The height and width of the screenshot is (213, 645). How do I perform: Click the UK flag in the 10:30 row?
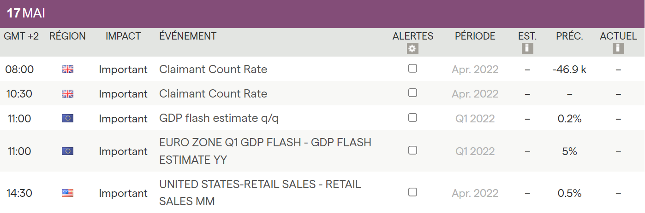(67, 94)
